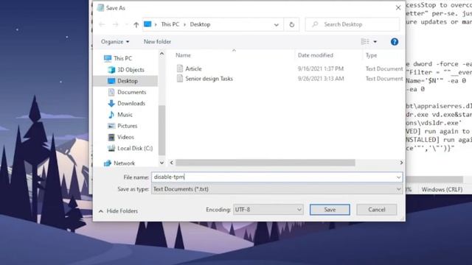The width and height of the screenshot is (472, 265).
Task: Click the Article file icon
Action: coord(180,68)
